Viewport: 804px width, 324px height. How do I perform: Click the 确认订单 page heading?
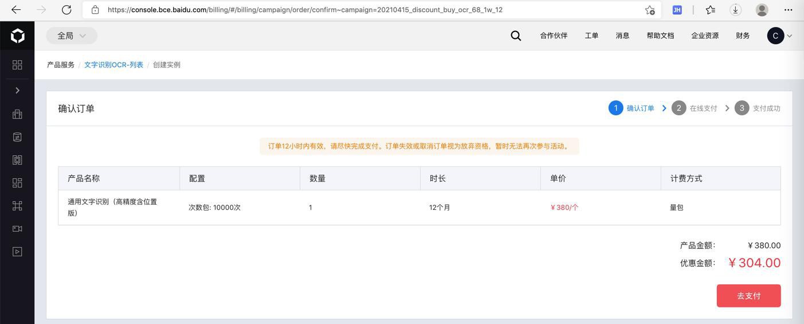76,108
